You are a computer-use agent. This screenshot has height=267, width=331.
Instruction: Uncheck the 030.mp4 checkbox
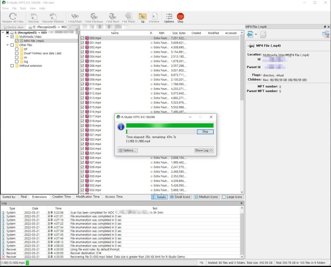82,176
